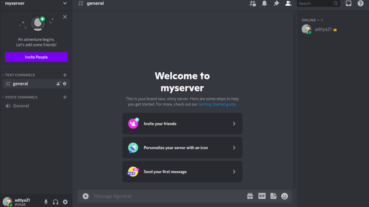Deafen with the headphones icon
This screenshot has width=369, height=207.
56,202
